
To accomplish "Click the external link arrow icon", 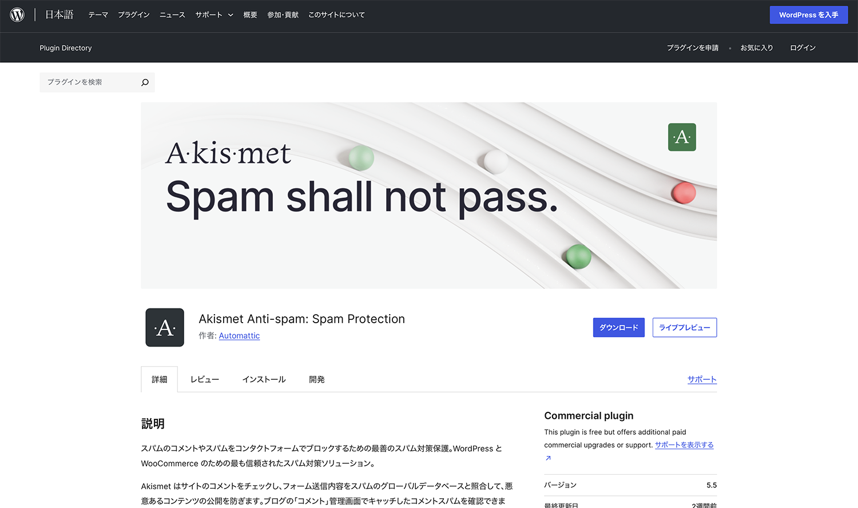I will (x=548, y=458).
